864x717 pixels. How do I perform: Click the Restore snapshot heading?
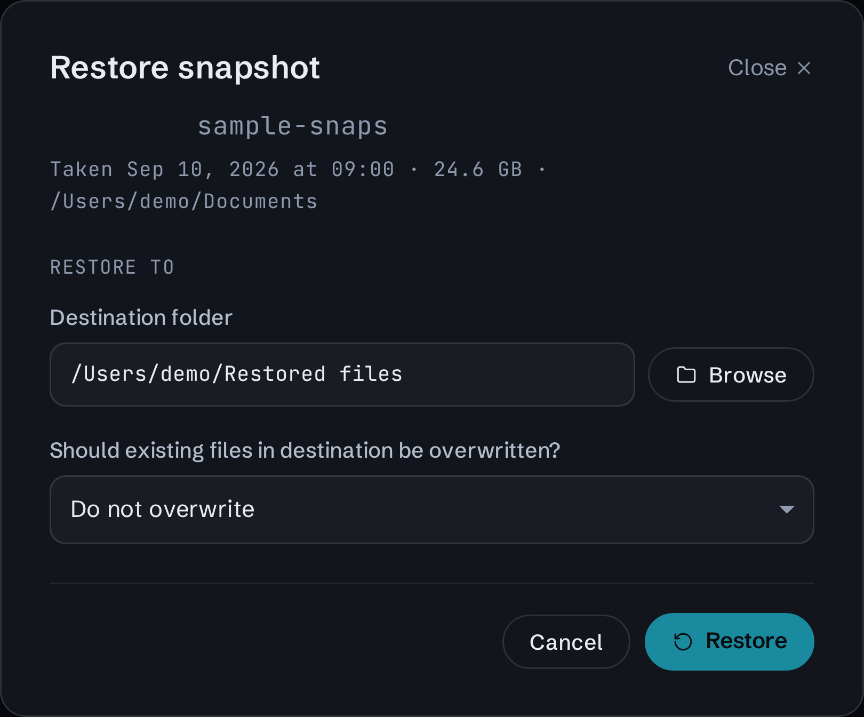(185, 68)
